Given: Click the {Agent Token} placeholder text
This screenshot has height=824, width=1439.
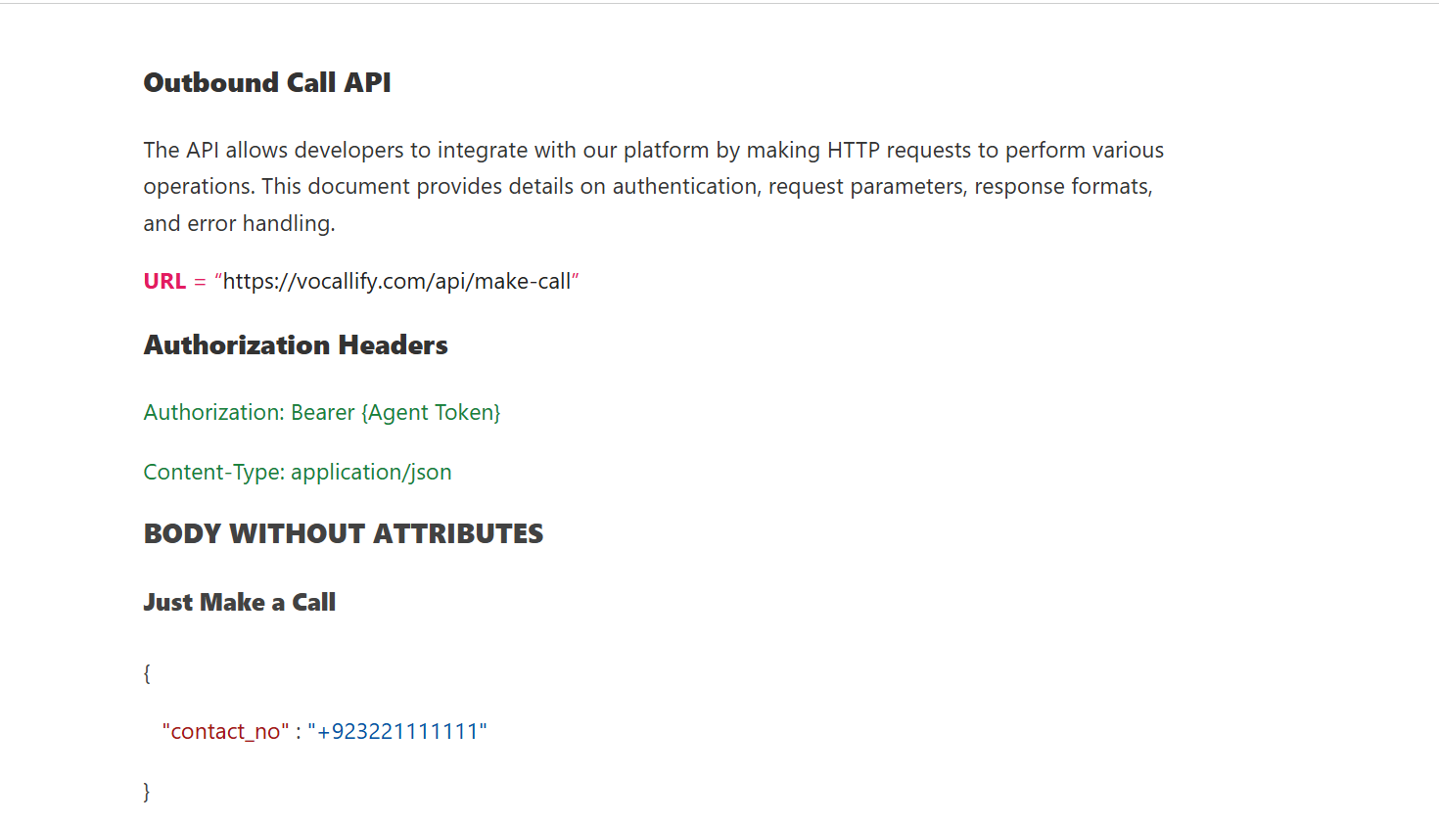Looking at the screenshot, I should 431,413.
